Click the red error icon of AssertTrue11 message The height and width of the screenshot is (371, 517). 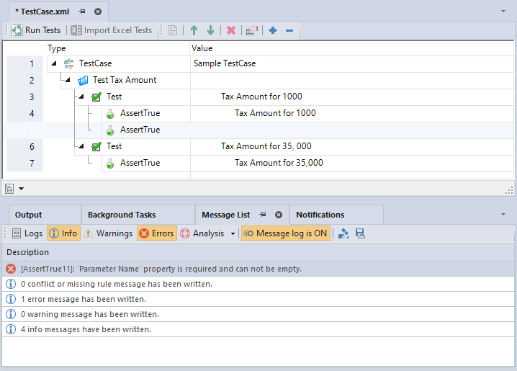11,269
